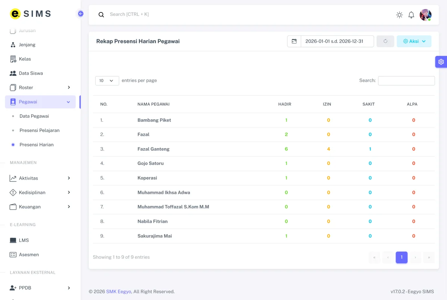Collapse sidebar with the arrow circle icon
This screenshot has width=447, height=300.
pos(81,14)
